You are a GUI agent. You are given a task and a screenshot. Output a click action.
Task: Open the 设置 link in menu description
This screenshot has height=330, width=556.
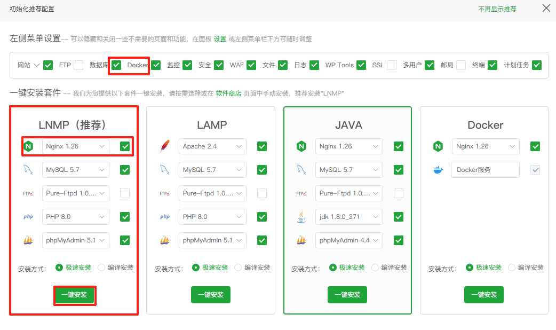[x=220, y=39]
